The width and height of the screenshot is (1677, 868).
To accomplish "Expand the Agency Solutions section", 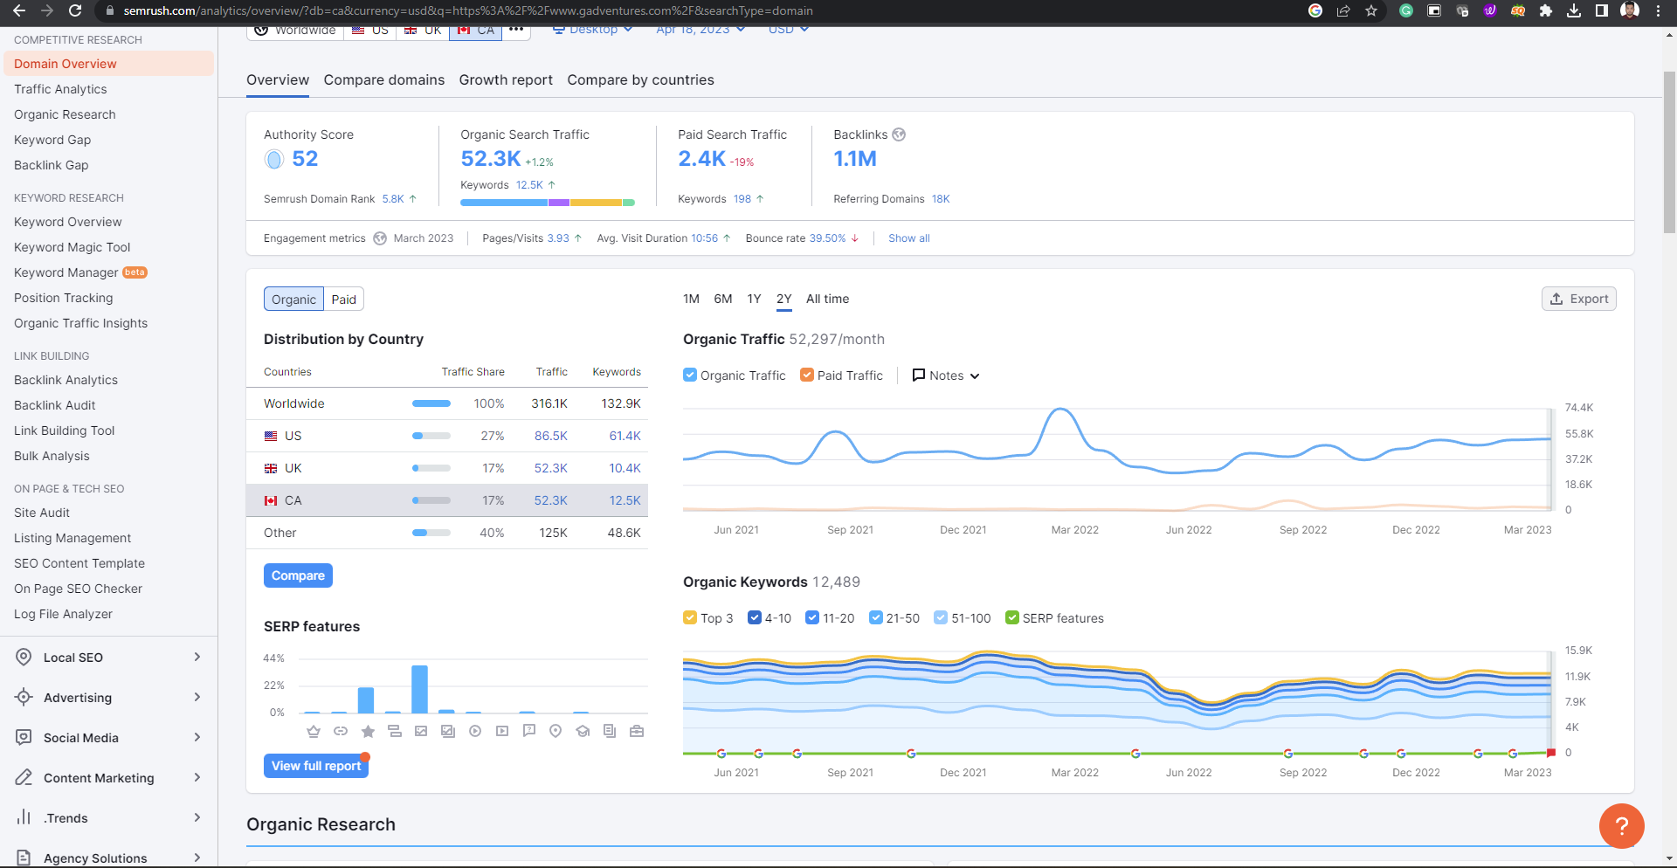I will click(x=108, y=858).
